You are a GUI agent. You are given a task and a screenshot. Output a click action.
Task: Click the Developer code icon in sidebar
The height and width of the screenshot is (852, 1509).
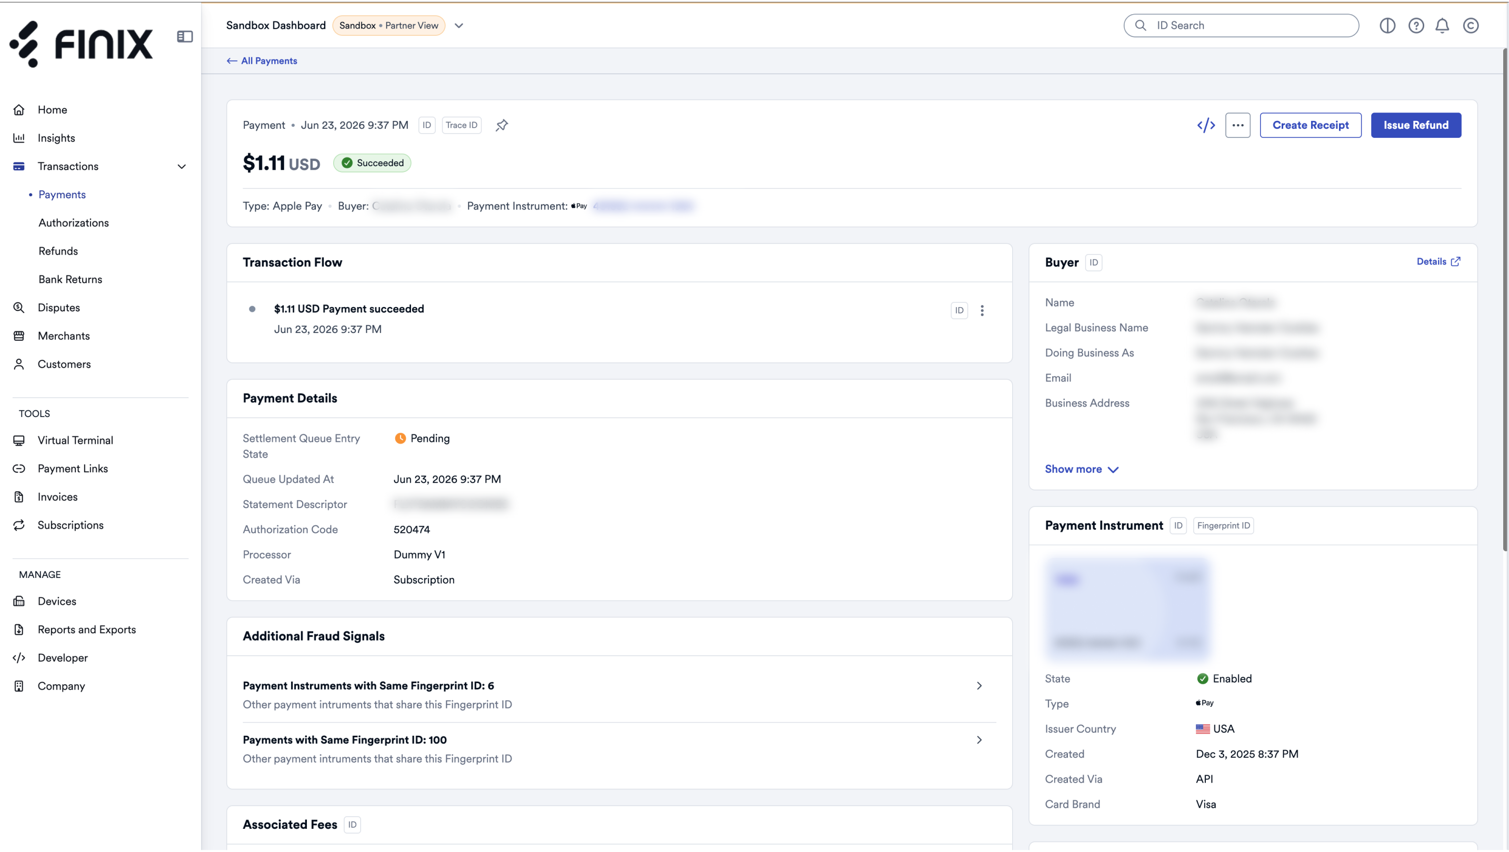coord(19,658)
